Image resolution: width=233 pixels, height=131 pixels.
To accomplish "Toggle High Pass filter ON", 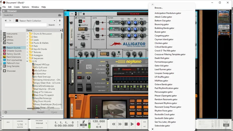I will click(x=111, y=22).
